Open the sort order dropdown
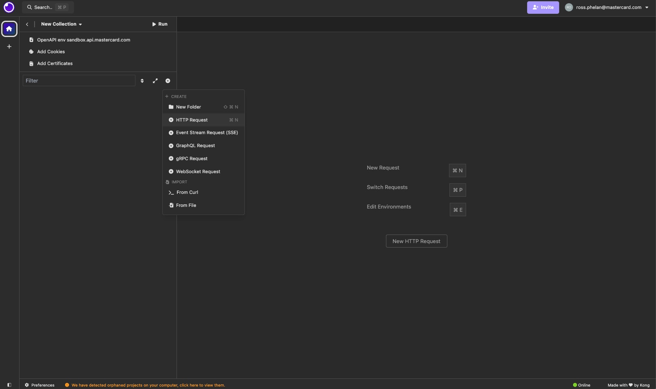 (142, 81)
